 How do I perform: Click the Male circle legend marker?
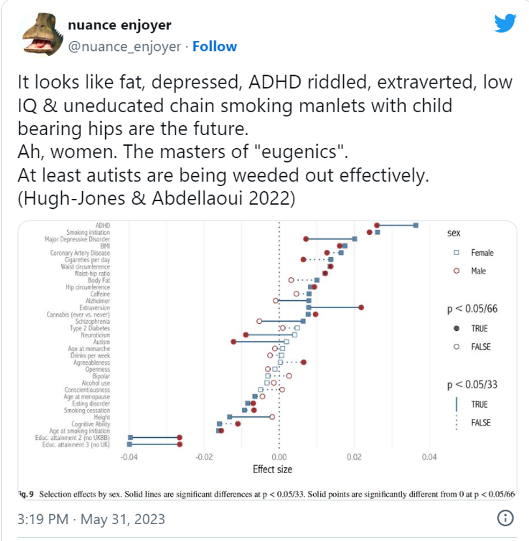[457, 271]
